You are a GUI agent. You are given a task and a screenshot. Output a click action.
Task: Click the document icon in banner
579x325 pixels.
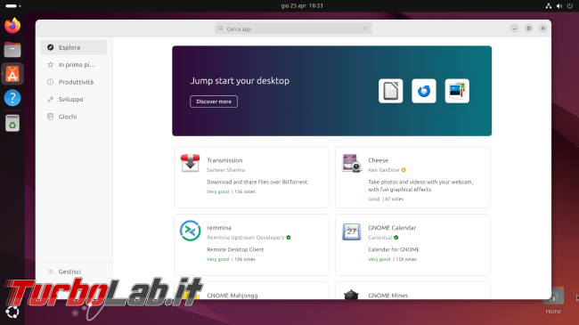point(391,91)
